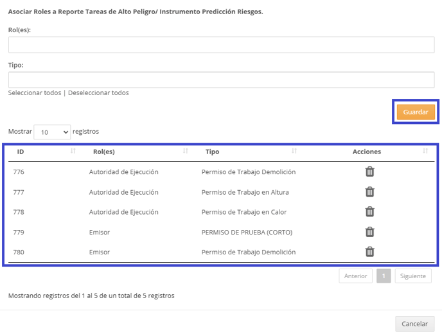Viewport: 442px width, 336px height.
Task: Click Deseleccionar todos link
Action: 98,93
